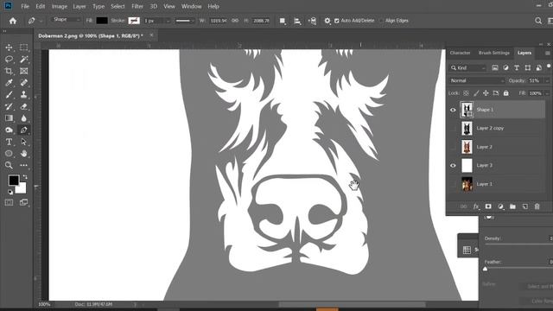This screenshot has height=311, width=553.
Task: Open the Layers panel menu
Action: tap(547, 54)
